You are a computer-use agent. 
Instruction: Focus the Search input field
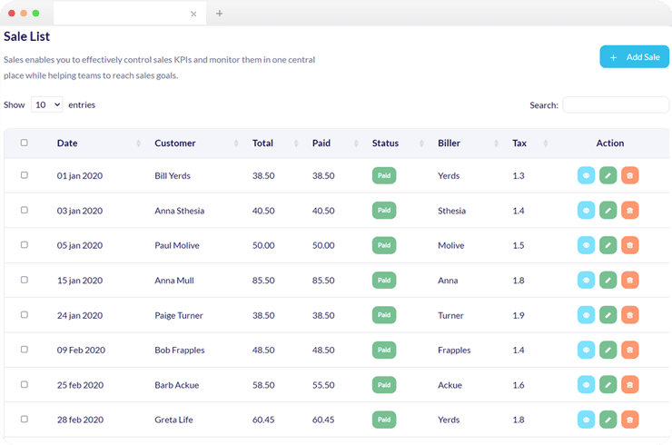[616, 104]
